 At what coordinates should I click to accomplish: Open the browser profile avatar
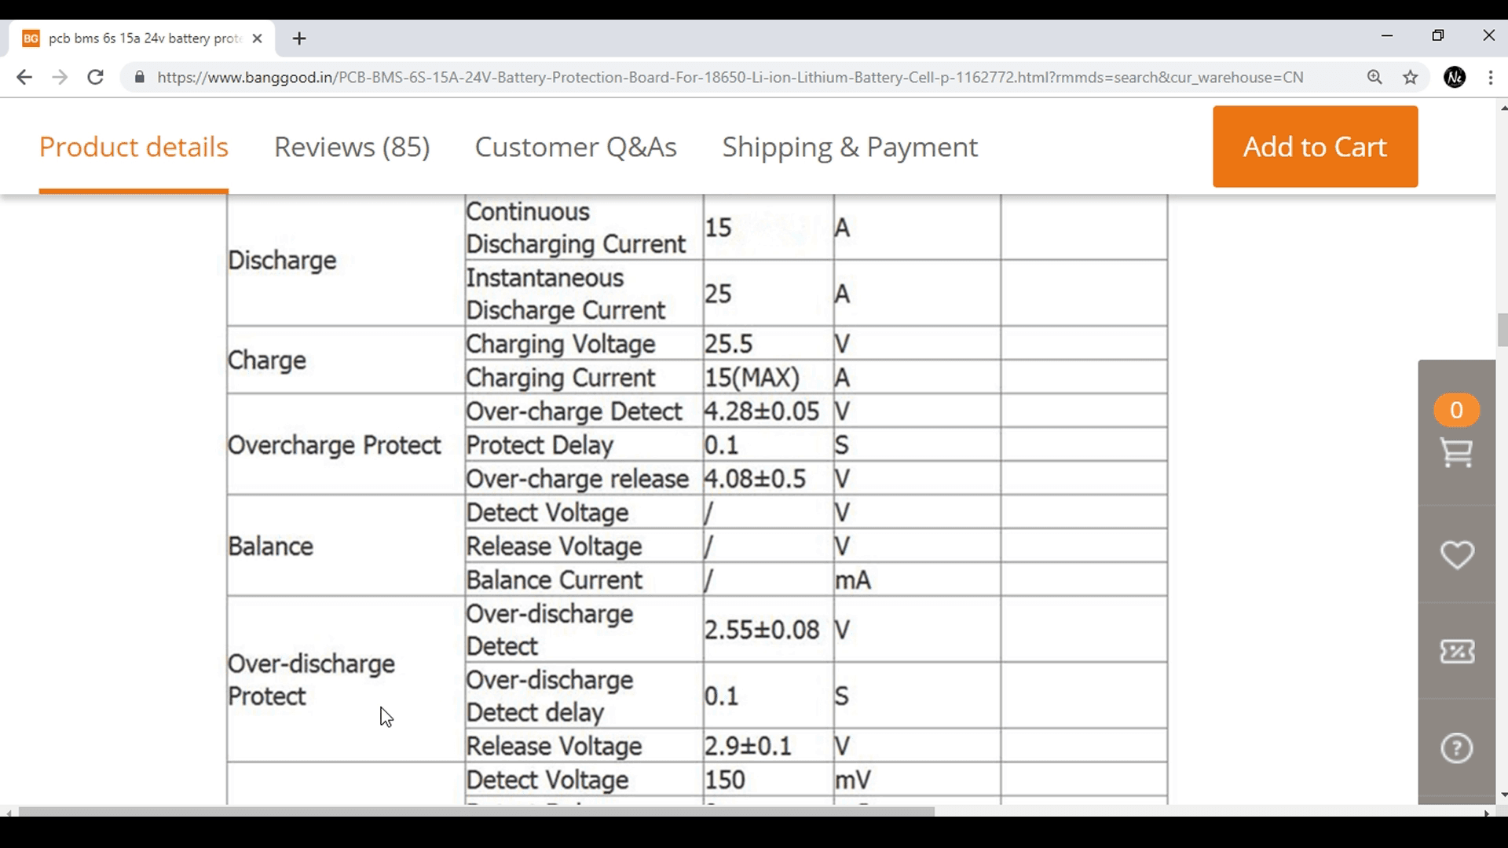pos(1455,77)
